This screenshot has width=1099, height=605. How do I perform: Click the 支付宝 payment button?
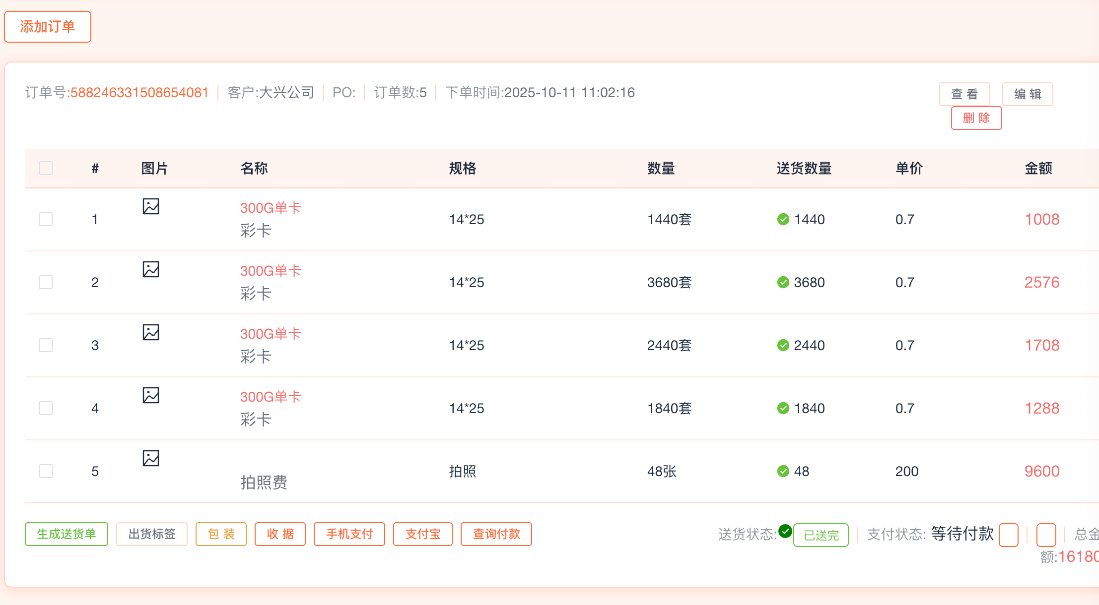coord(423,534)
